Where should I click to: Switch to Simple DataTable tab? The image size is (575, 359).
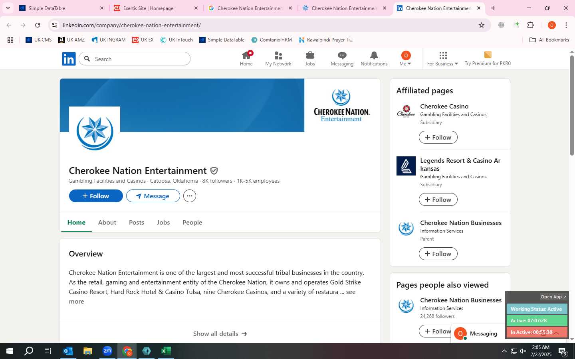tap(61, 8)
